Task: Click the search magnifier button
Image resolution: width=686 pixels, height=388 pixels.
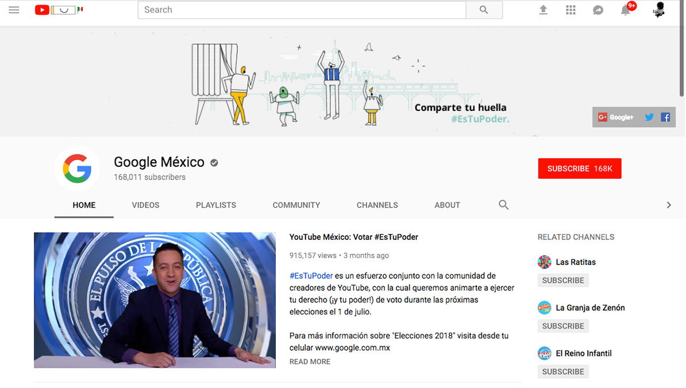Action: 484,10
